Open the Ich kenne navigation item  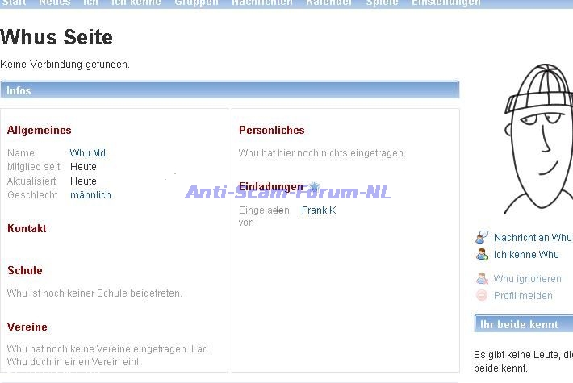[136, 2]
